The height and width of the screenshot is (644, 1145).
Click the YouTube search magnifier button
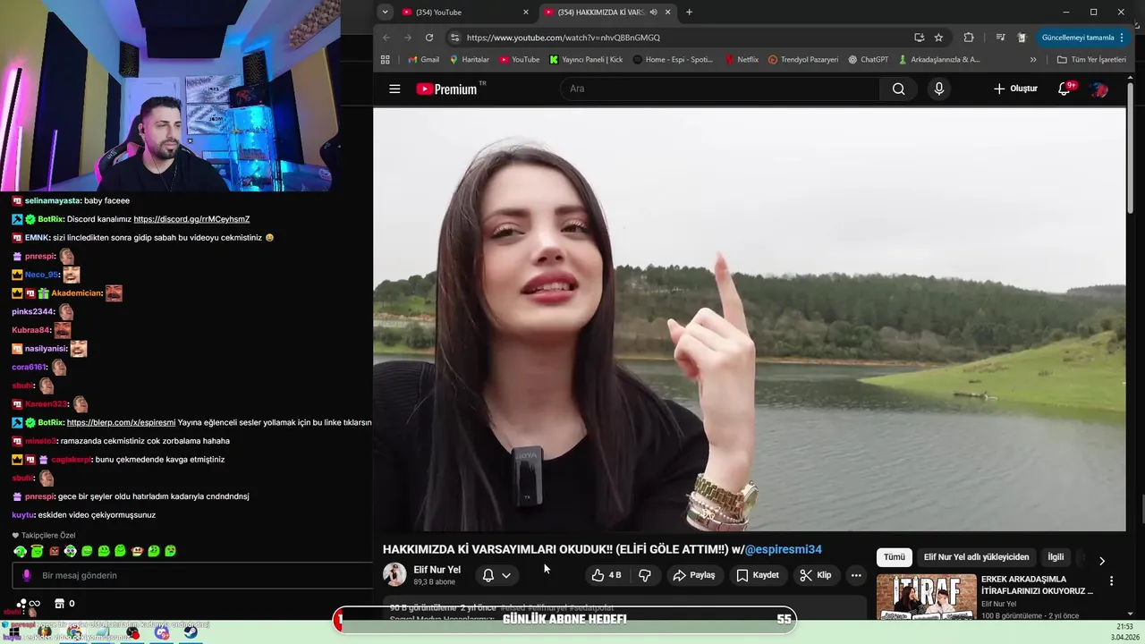pos(898,89)
